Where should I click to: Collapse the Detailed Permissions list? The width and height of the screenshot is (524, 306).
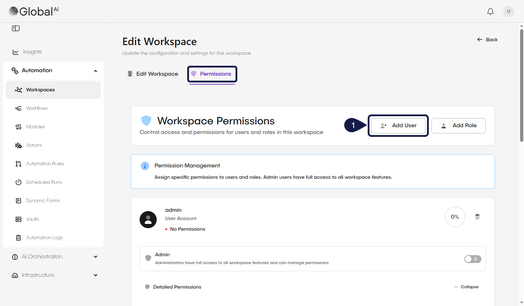[466, 286]
